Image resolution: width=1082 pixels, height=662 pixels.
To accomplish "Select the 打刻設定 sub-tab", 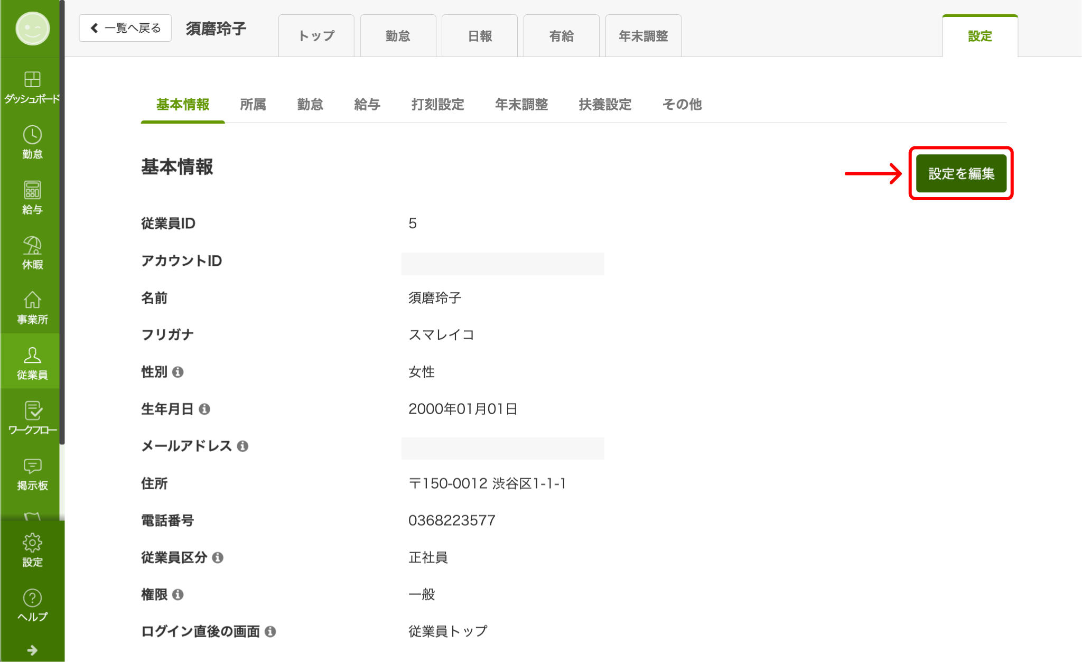I will pyautogui.click(x=437, y=105).
